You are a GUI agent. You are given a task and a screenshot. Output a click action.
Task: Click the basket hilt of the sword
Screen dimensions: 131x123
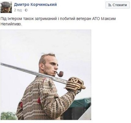pos(75,84)
